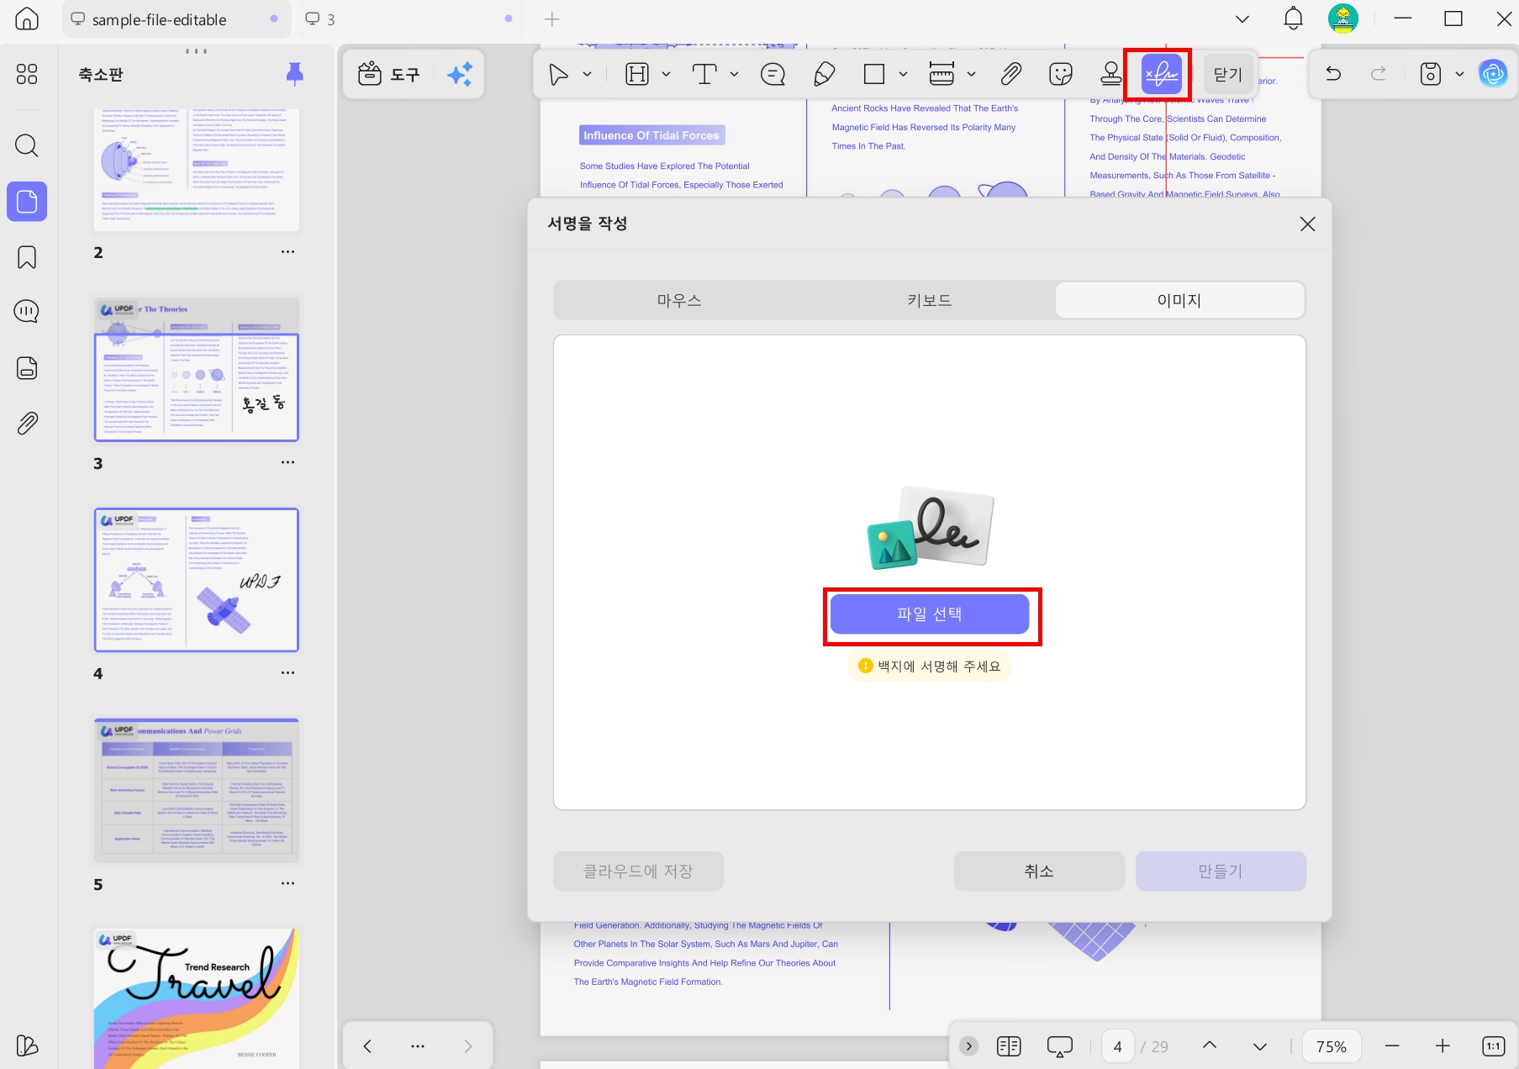This screenshot has height=1069, width=1519.
Task: Select the stamp tool
Action: (1111, 74)
